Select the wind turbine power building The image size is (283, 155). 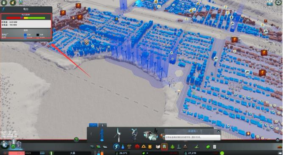(118, 135)
